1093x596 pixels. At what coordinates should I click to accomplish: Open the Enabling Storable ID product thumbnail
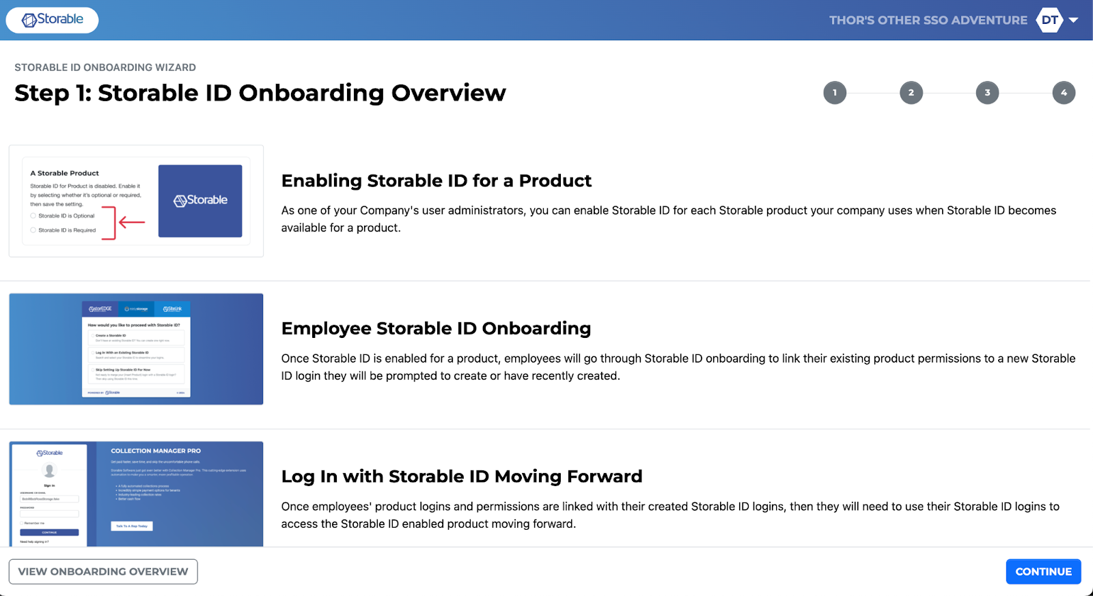[x=136, y=201]
